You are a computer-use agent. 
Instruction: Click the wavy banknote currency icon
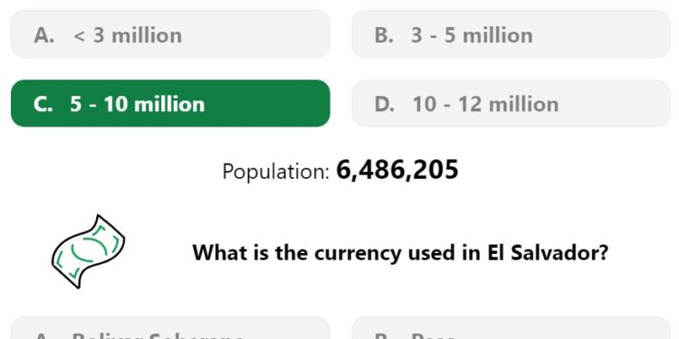[89, 251]
